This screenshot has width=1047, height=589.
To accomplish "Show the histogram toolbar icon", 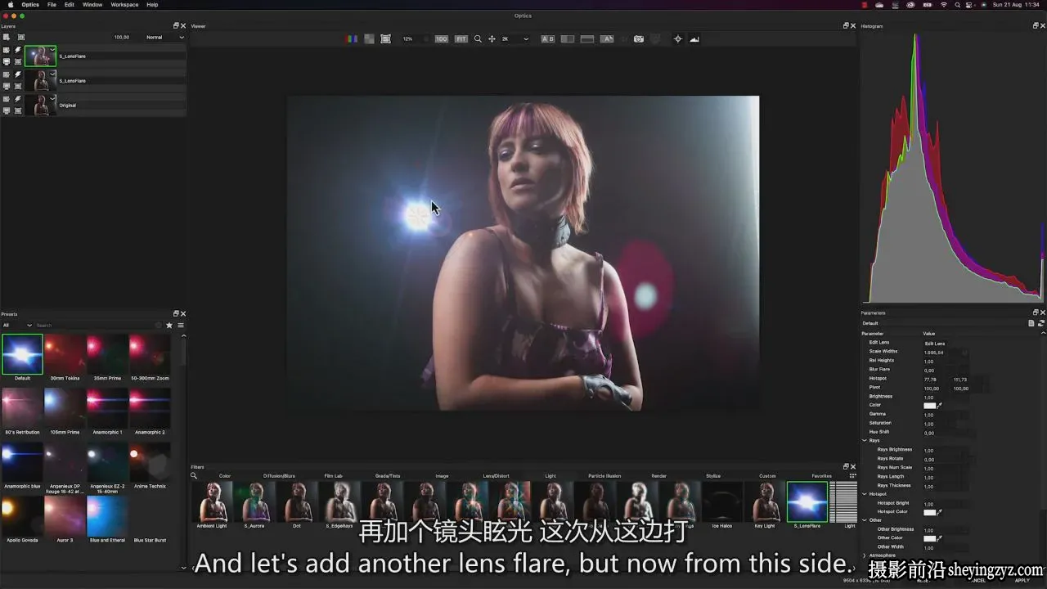I will 694,39.
